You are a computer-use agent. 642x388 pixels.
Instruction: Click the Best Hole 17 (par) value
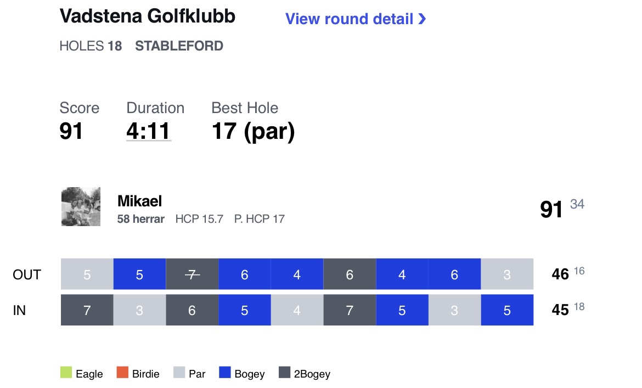click(x=253, y=132)
